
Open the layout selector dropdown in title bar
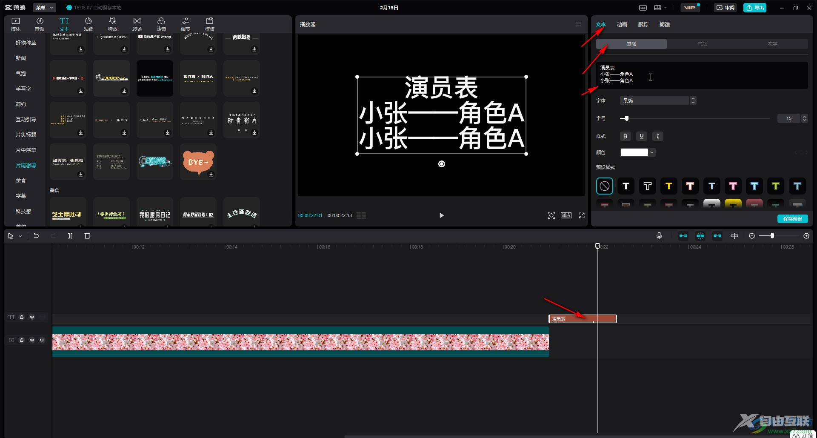click(x=660, y=8)
